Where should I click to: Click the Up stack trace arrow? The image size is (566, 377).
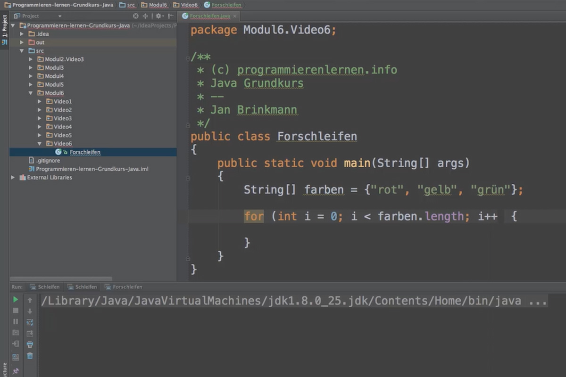[x=30, y=300]
